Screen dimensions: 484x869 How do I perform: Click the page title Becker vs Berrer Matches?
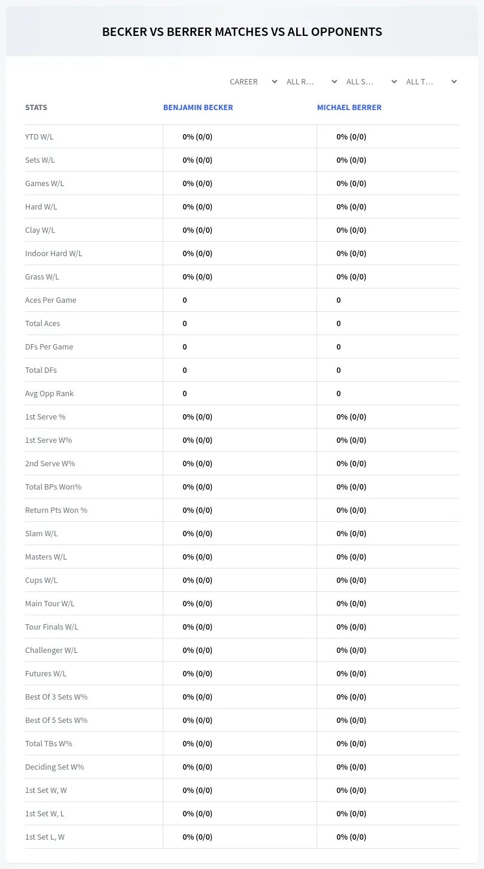coord(242,32)
